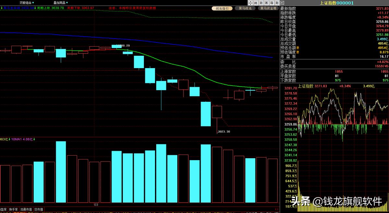389x213 pixels.
Task: Click the 今日最高 value 3279.89
Action: tap(383, 30)
